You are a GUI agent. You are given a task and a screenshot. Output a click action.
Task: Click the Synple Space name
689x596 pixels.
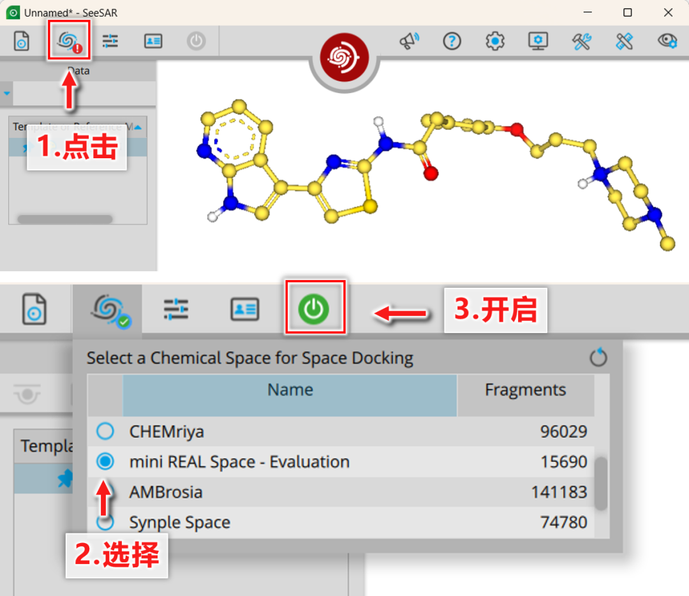pos(180,522)
